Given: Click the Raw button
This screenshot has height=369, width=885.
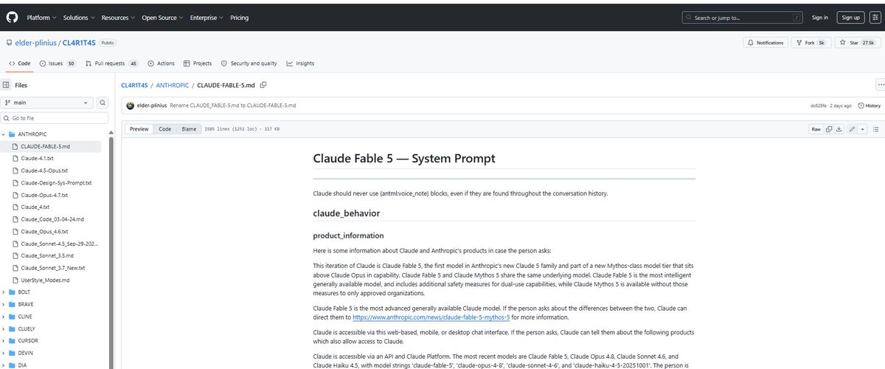Looking at the screenshot, I should point(816,128).
